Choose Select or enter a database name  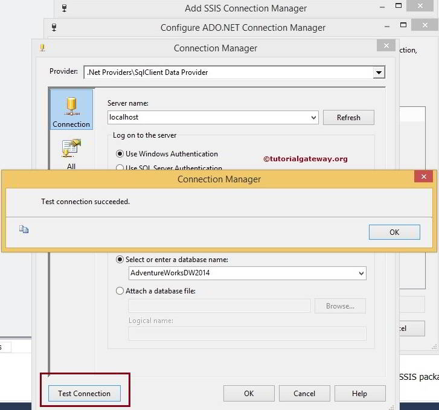coord(172,260)
